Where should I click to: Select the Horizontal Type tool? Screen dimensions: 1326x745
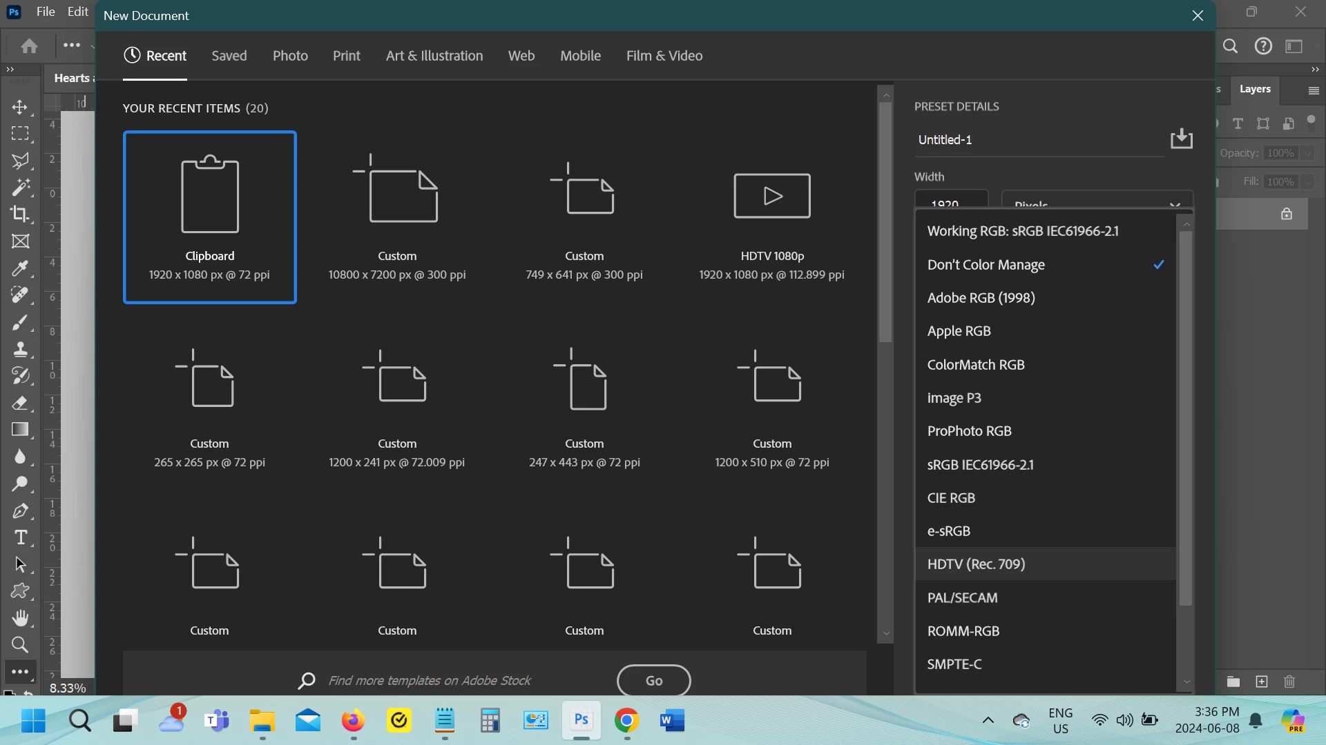coord(20,537)
